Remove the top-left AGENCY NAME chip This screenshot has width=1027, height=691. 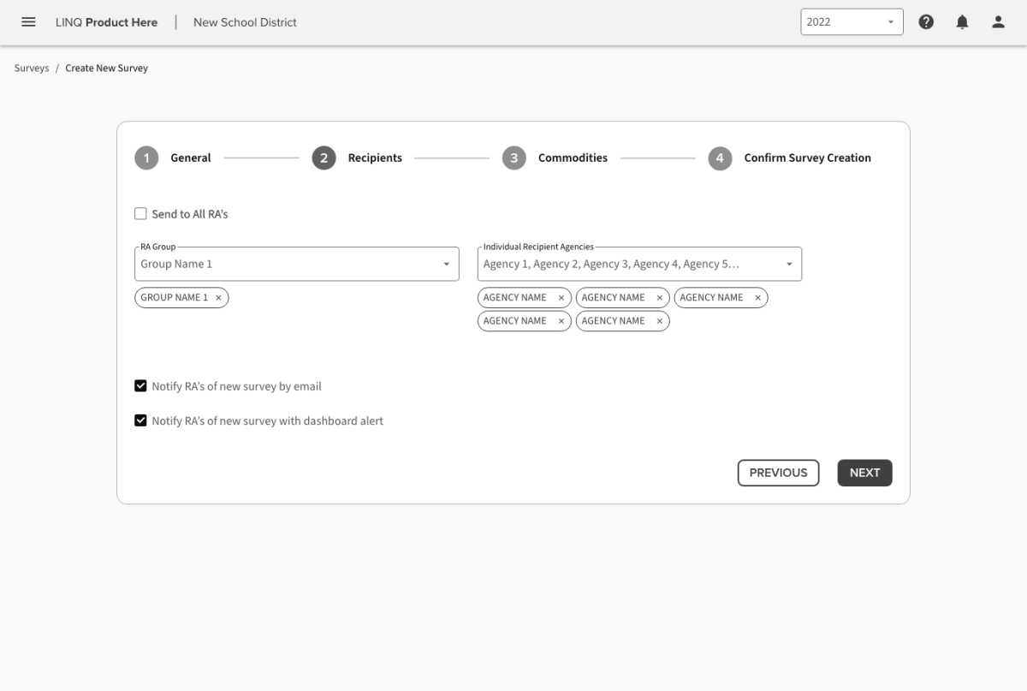pyautogui.click(x=561, y=298)
